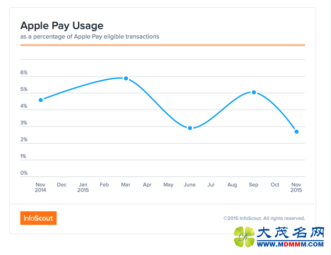Select the Nov 2015 data point

[296, 132]
